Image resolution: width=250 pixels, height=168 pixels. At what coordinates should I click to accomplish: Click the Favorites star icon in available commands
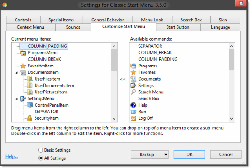pos(134,72)
